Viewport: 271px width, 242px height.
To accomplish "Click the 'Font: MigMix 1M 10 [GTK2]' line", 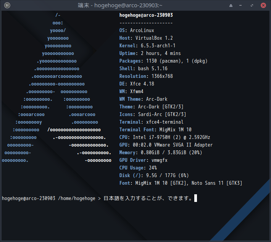I will 154,183.
